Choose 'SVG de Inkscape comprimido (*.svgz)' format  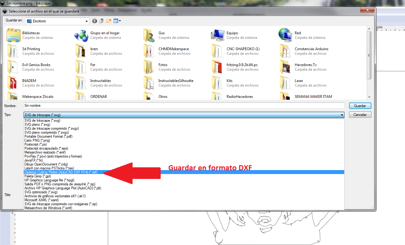[184, 128]
